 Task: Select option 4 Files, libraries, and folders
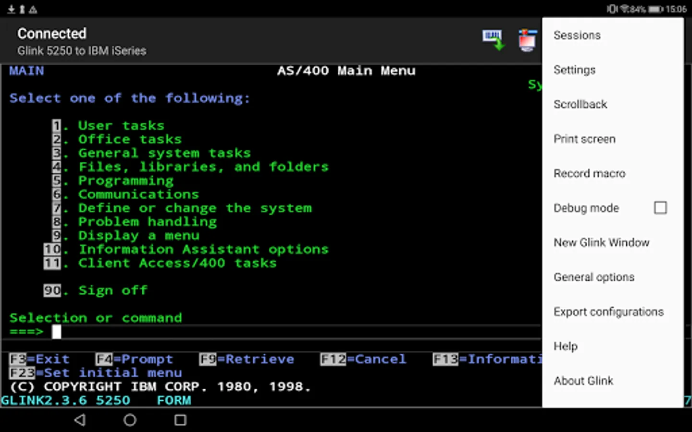pyautogui.click(x=190, y=167)
